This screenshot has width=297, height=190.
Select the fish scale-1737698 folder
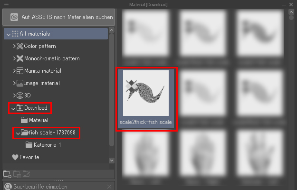(x=52, y=133)
